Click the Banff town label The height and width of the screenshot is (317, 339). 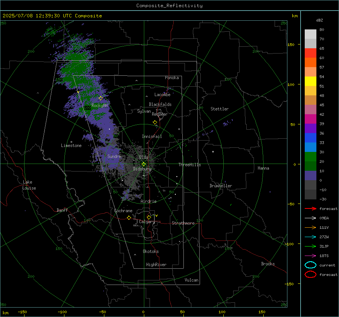(x=62, y=210)
